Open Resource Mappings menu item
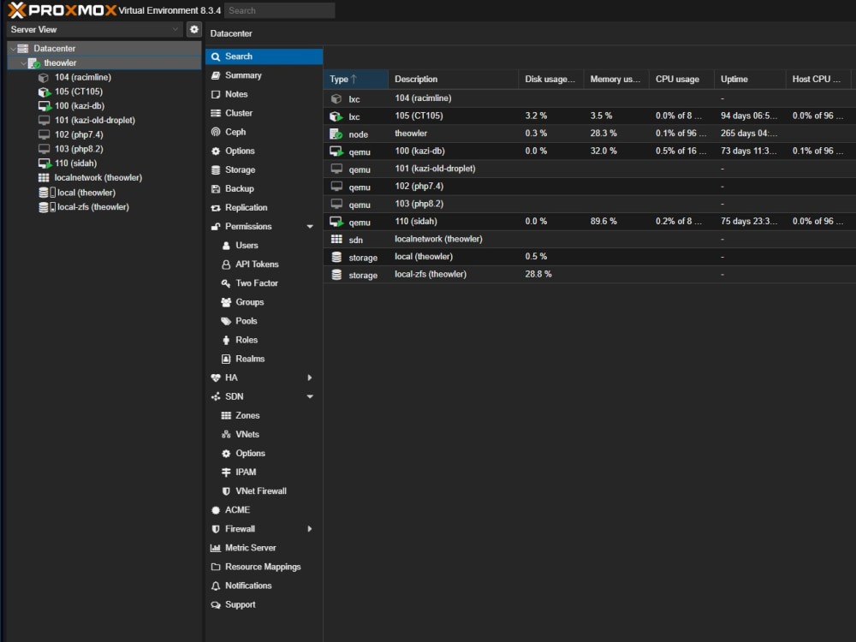This screenshot has width=856, height=642. coord(265,567)
